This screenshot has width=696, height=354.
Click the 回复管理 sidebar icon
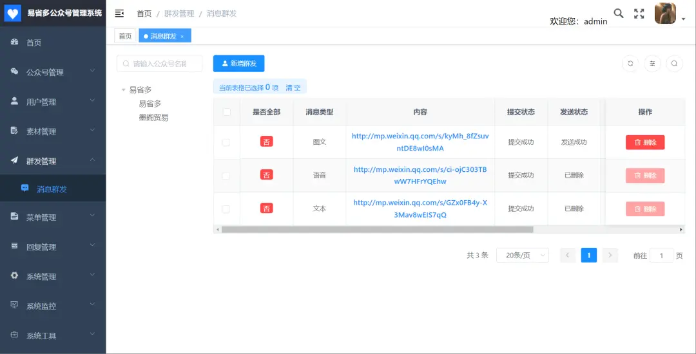14,246
